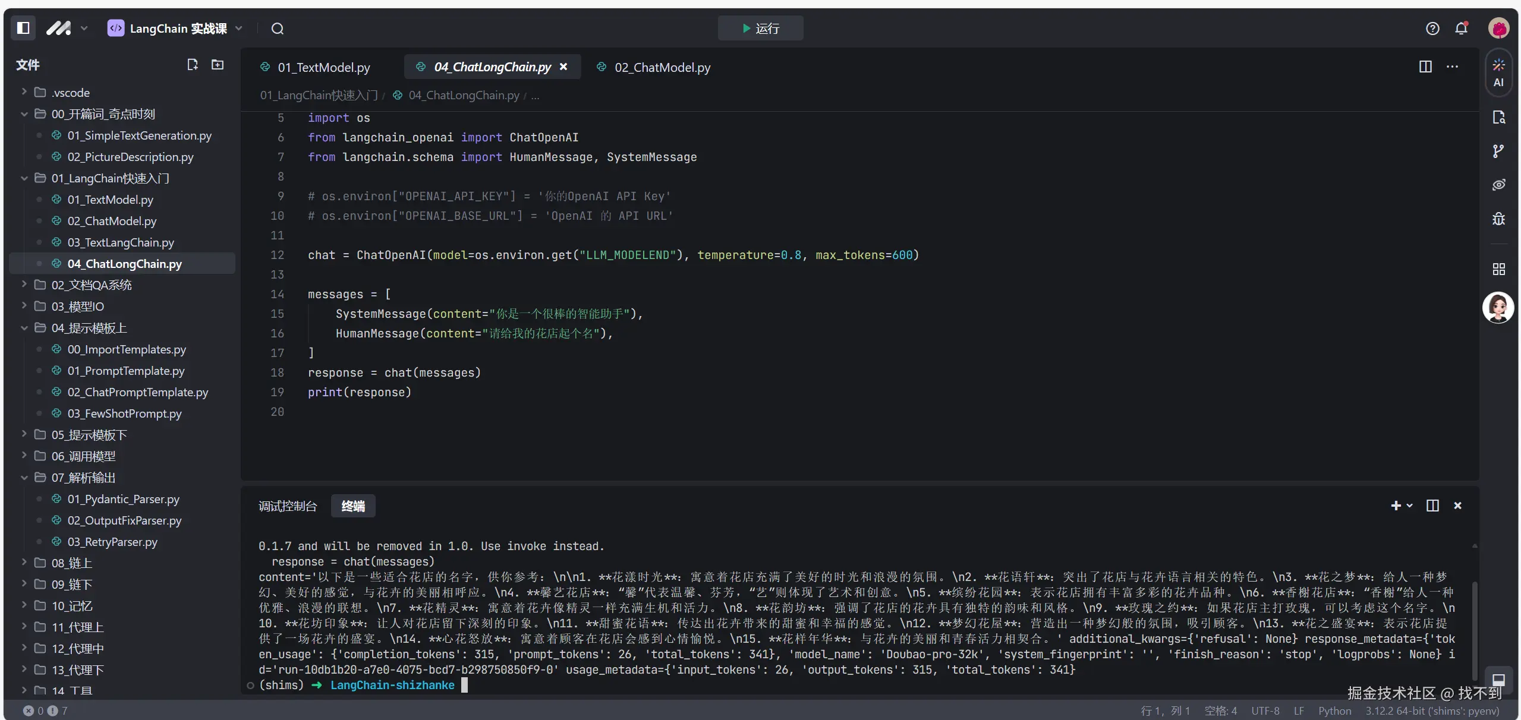Viewport: 1521px width, 720px height.
Task: Click the search magnifier icon
Action: (x=277, y=29)
